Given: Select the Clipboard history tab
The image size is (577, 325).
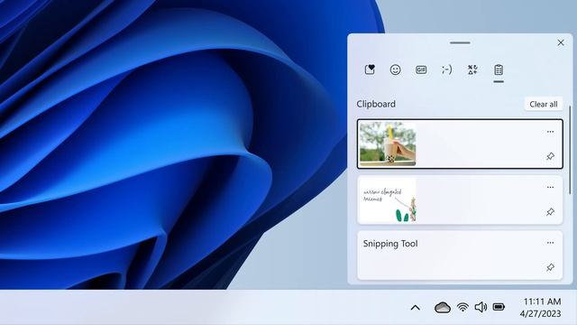Looking at the screenshot, I should click(x=499, y=70).
